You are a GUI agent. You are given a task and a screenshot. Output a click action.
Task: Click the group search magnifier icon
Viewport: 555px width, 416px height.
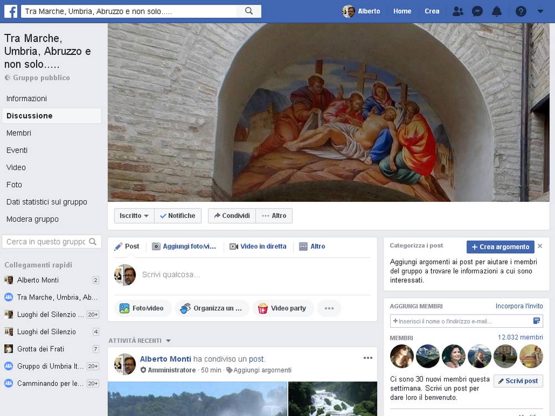[x=93, y=242]
